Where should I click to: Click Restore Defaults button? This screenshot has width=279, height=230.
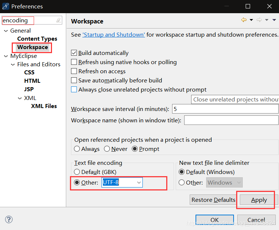[213, 200]
